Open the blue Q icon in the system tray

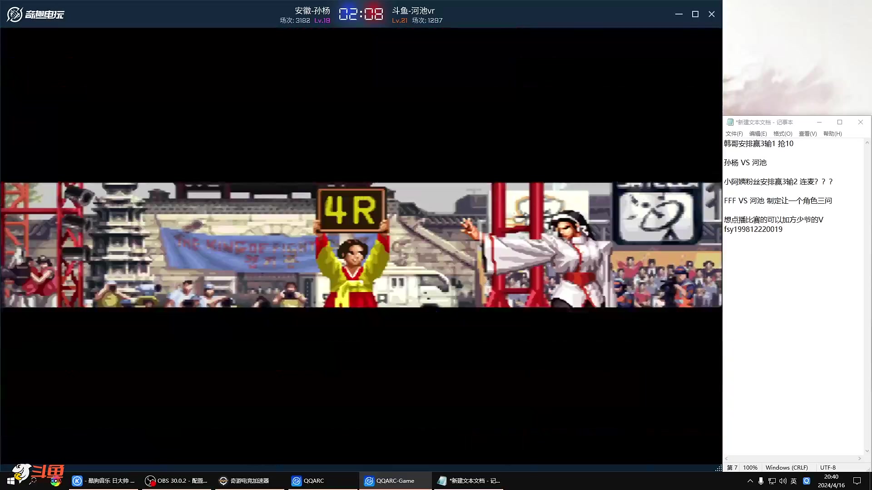point(806,480)
